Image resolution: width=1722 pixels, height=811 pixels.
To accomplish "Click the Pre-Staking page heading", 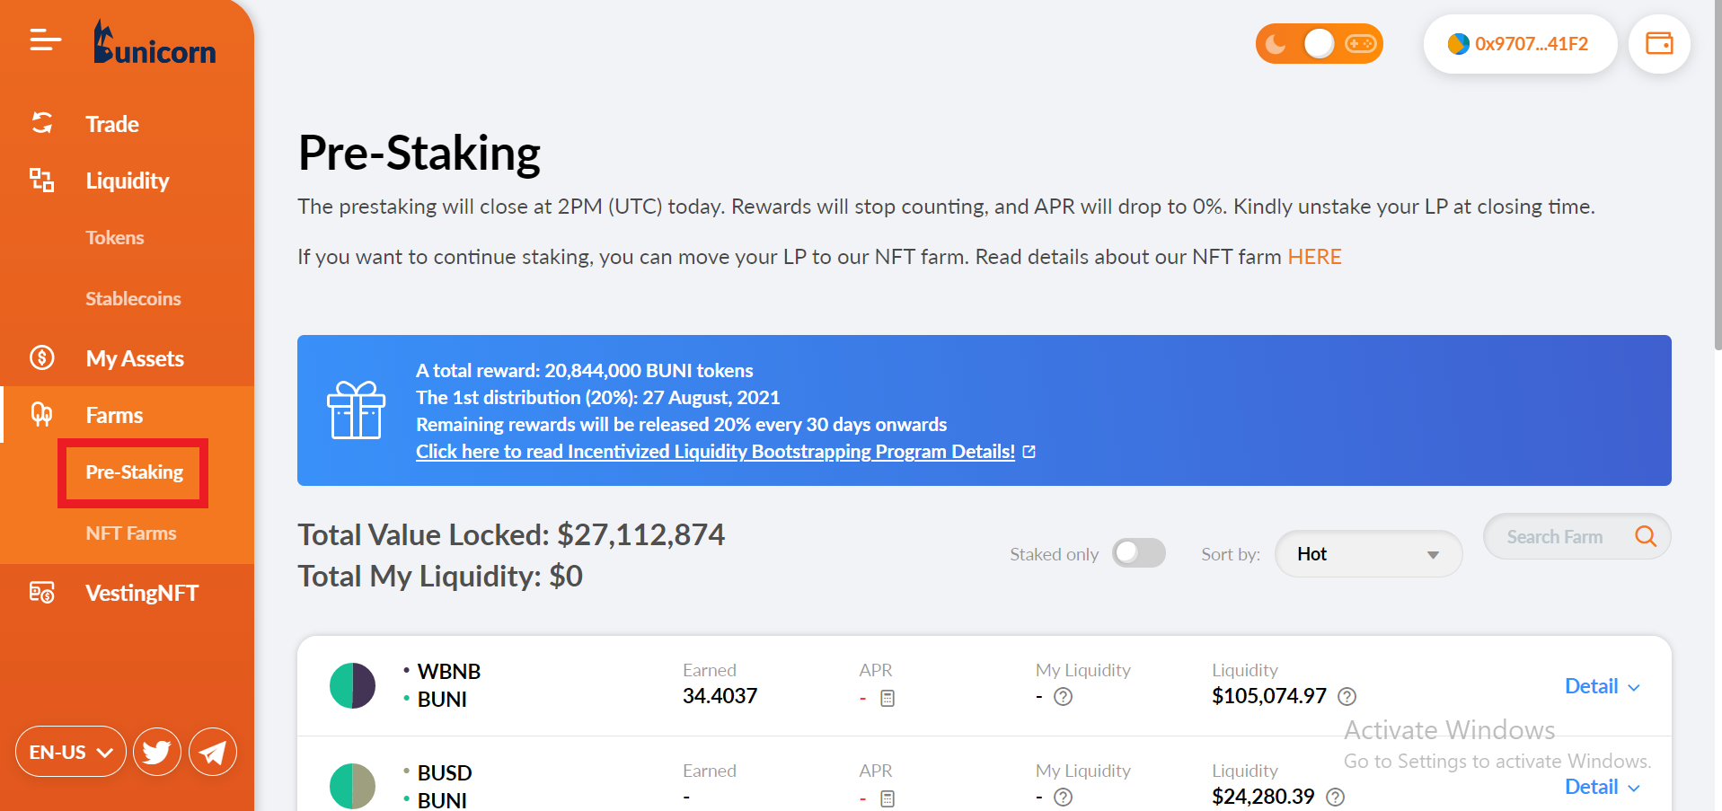I will (419, 153).
